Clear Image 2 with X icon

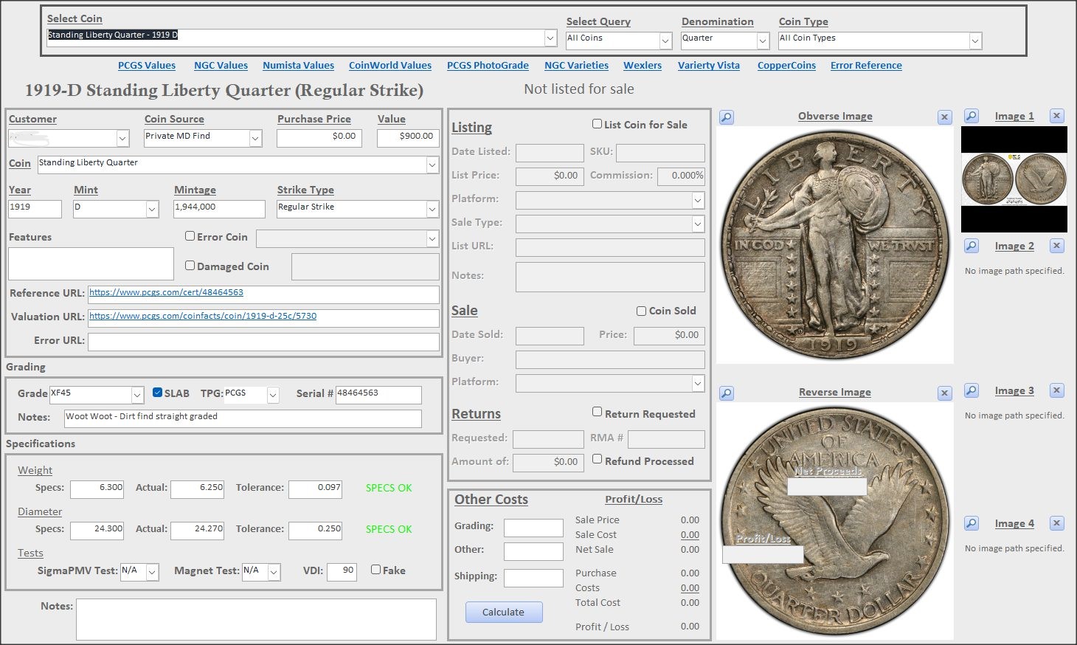[1057, 246]
